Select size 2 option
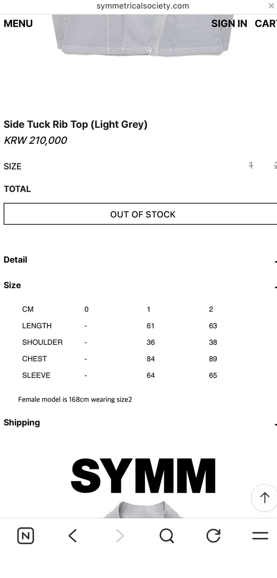Screen dimensions: 277x578 point(275,165)
